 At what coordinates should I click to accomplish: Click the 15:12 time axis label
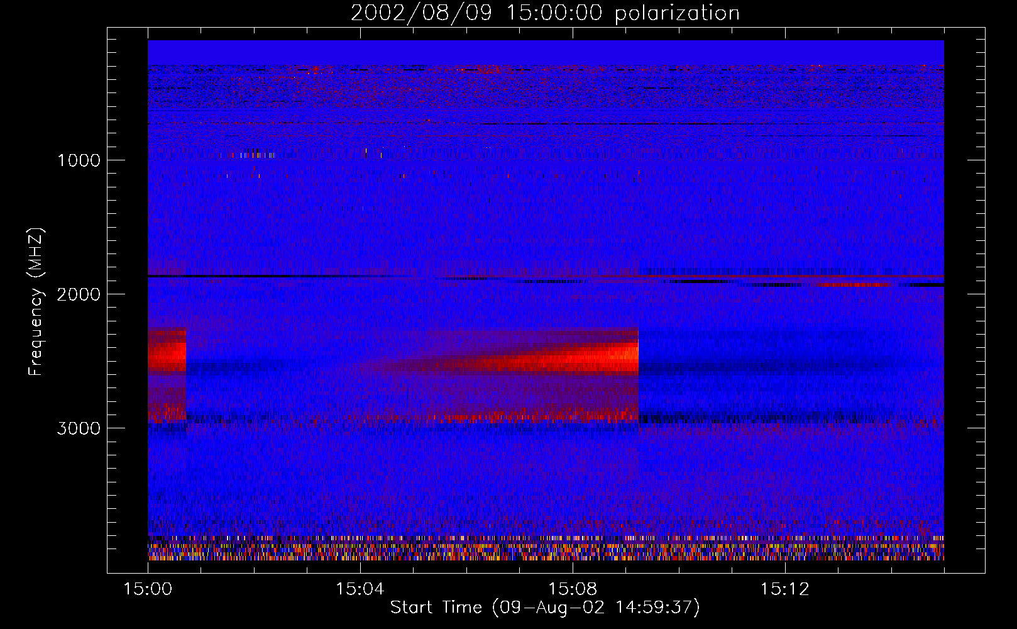click(x=785, y=589)
